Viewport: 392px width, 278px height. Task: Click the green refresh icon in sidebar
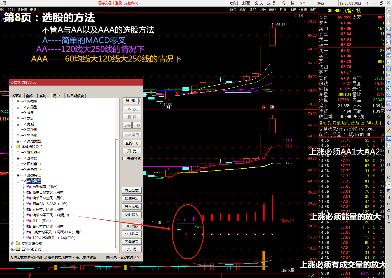coord(388,145)
